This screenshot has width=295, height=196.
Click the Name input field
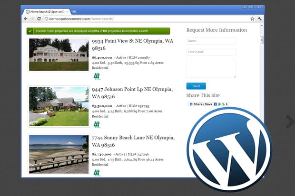tap(211, 41)
